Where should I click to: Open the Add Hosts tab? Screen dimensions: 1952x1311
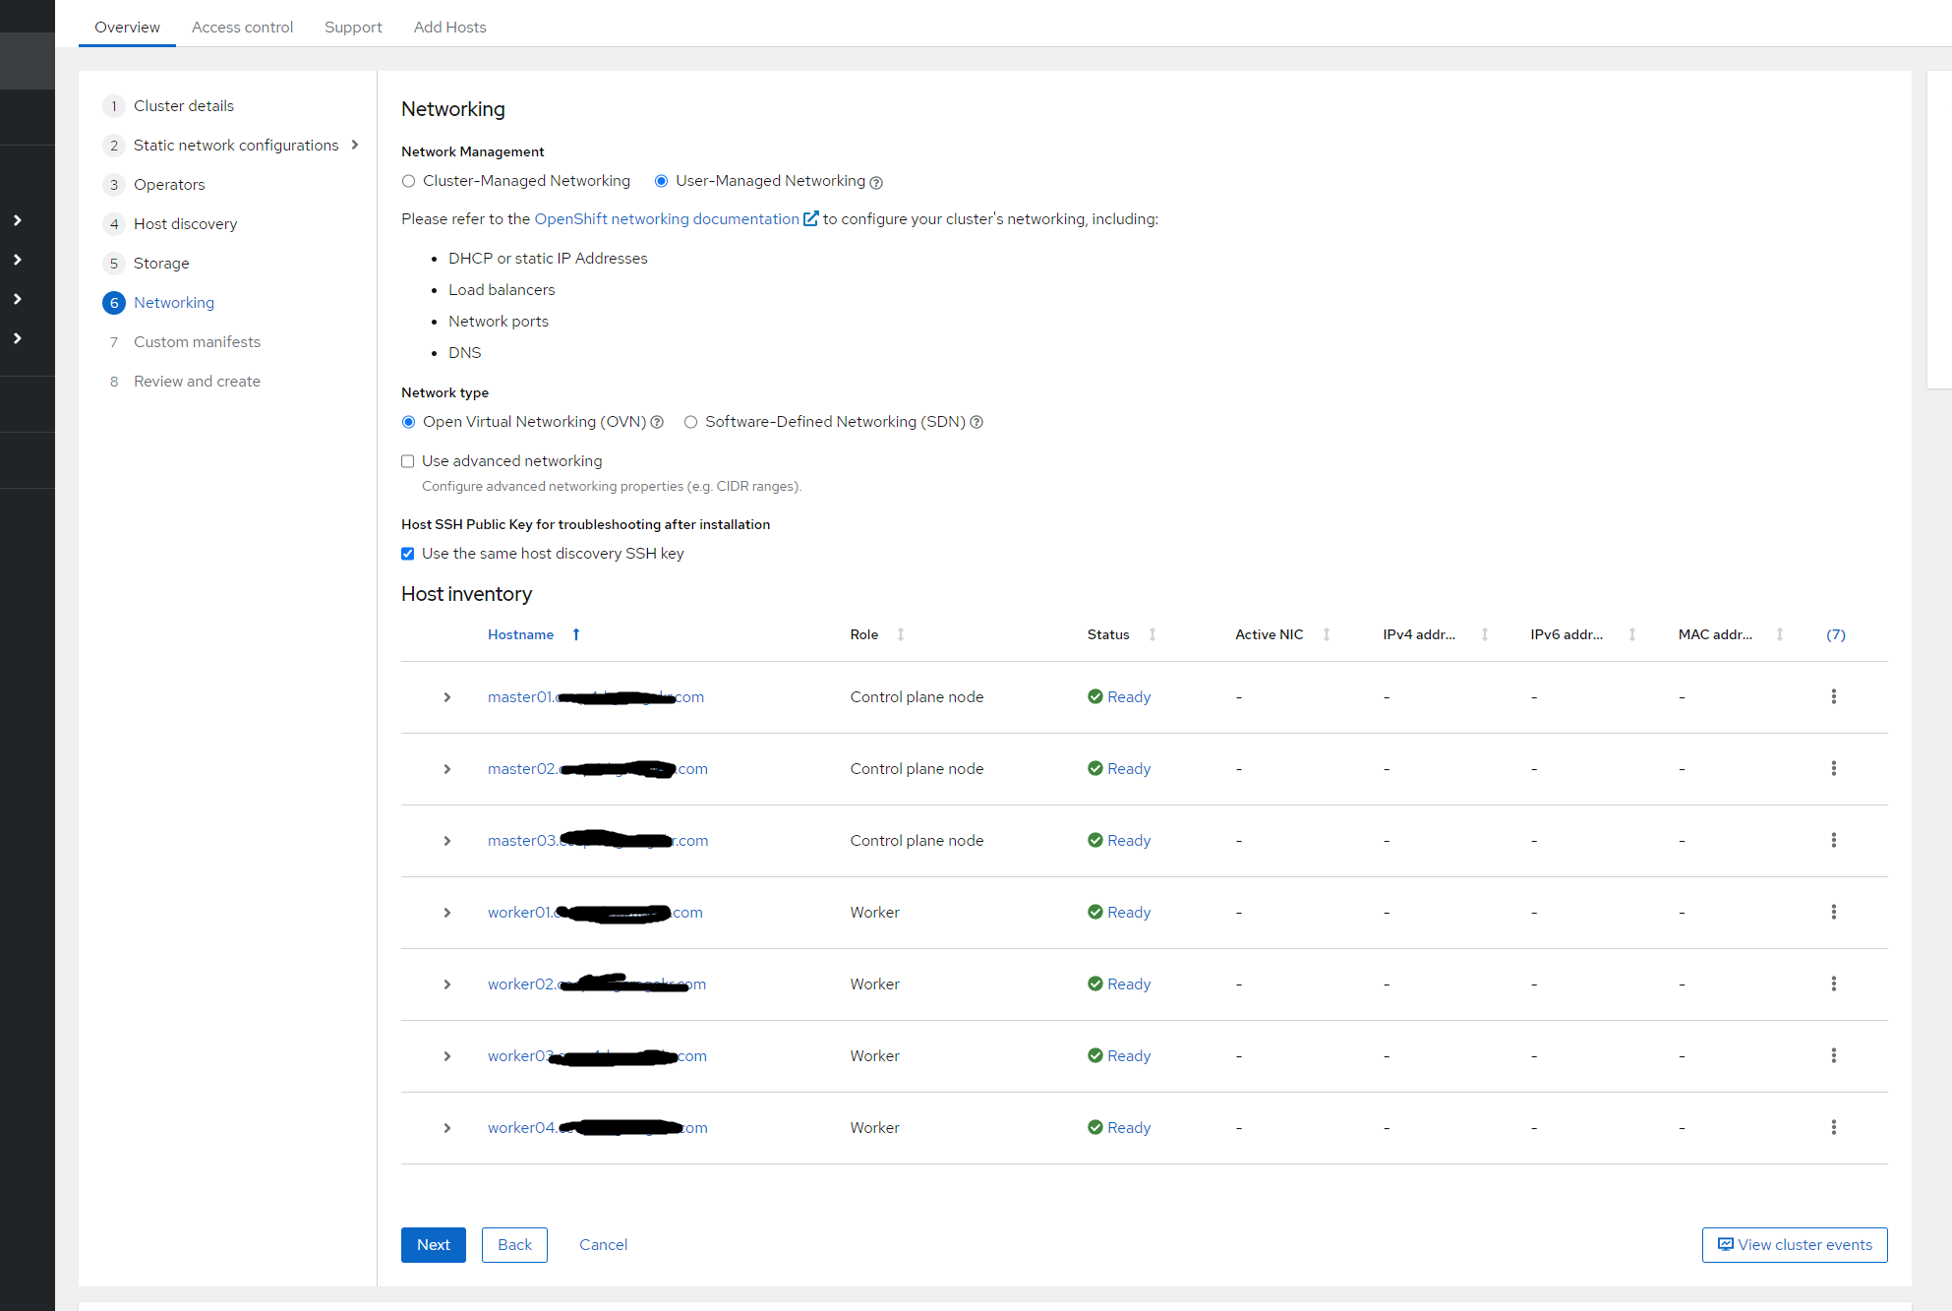(x=449, y=27)
